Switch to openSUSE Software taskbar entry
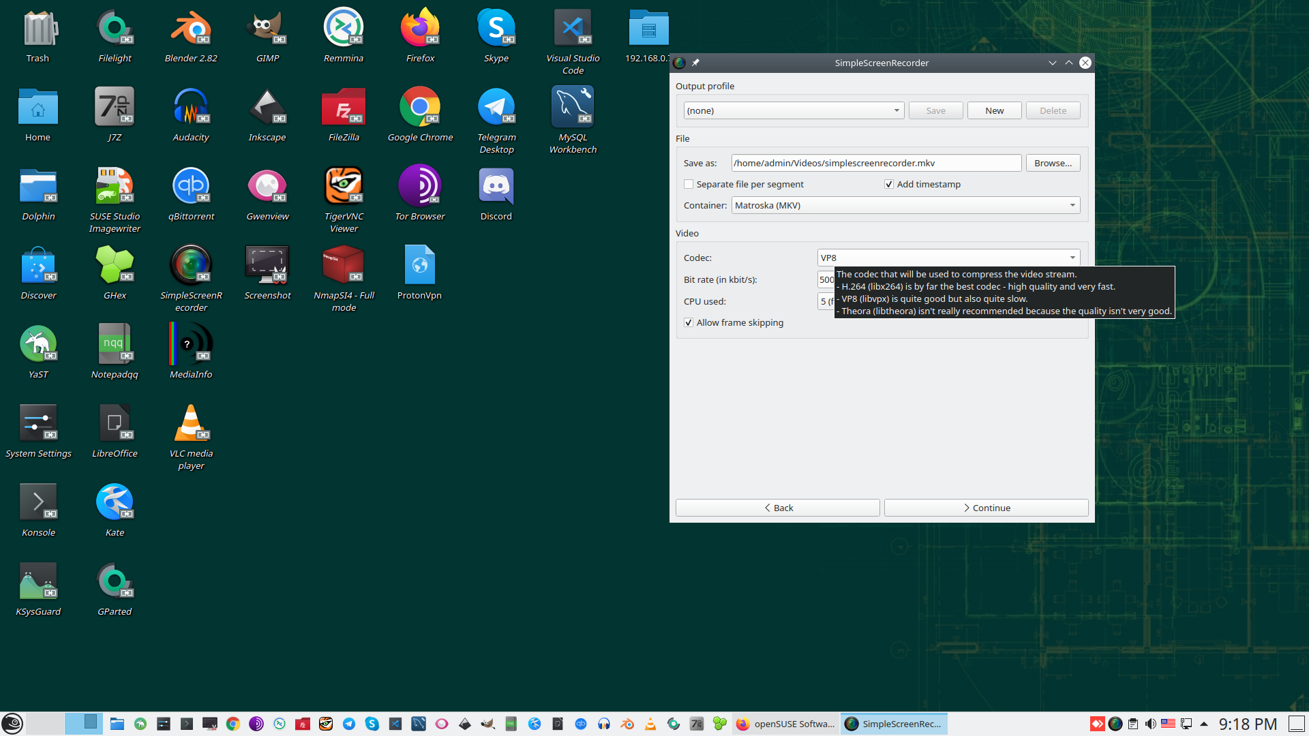The height and width of the screenshot is (736, 1309). click(x=786, y=724)
